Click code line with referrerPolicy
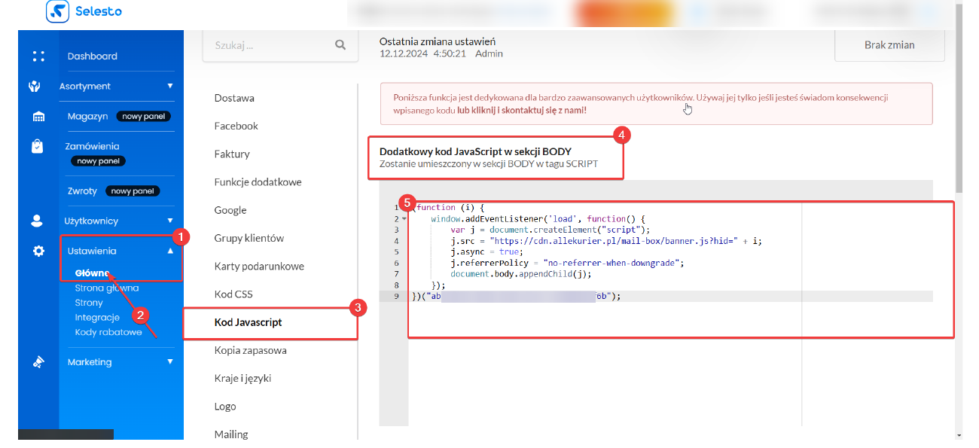979x448 pixels. coord(566,263)
